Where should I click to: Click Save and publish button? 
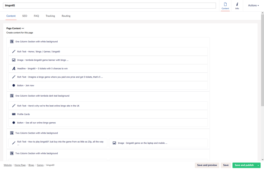244,165
